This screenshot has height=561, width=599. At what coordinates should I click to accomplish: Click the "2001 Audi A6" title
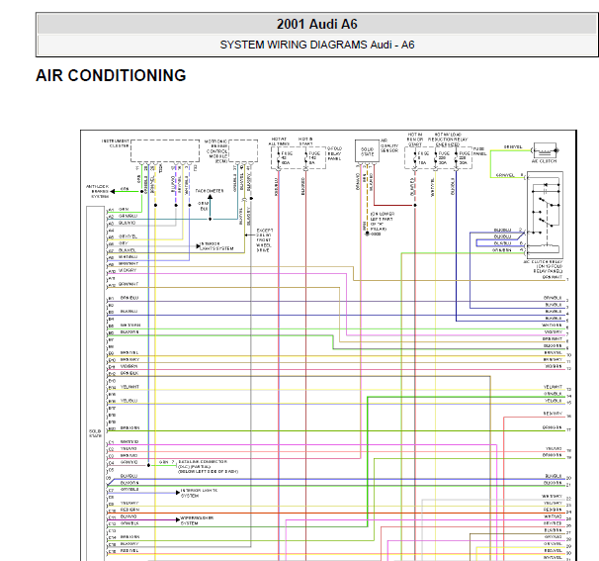click(x=316, y=24)
